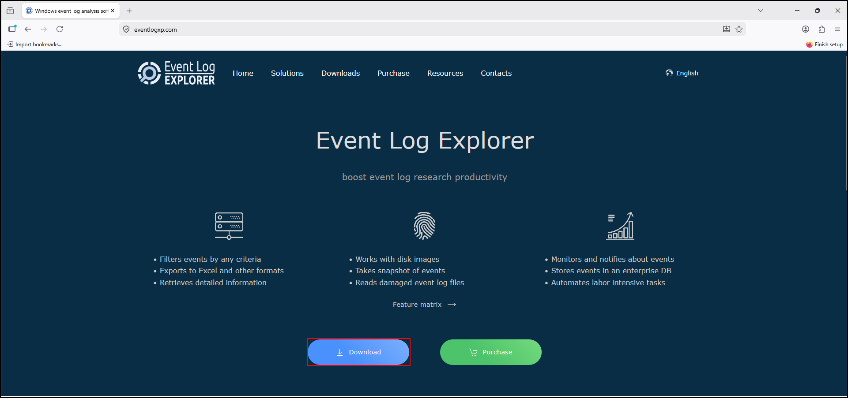Close the Windows event log analysis tab
The width and height of the screenshot is (848, 398).
point(113,11)
